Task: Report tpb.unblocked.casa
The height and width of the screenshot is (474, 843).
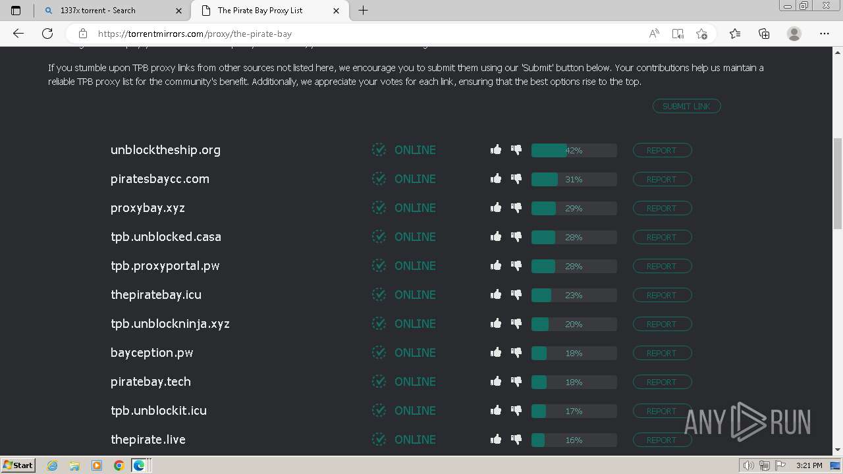Action: point(662,237)
